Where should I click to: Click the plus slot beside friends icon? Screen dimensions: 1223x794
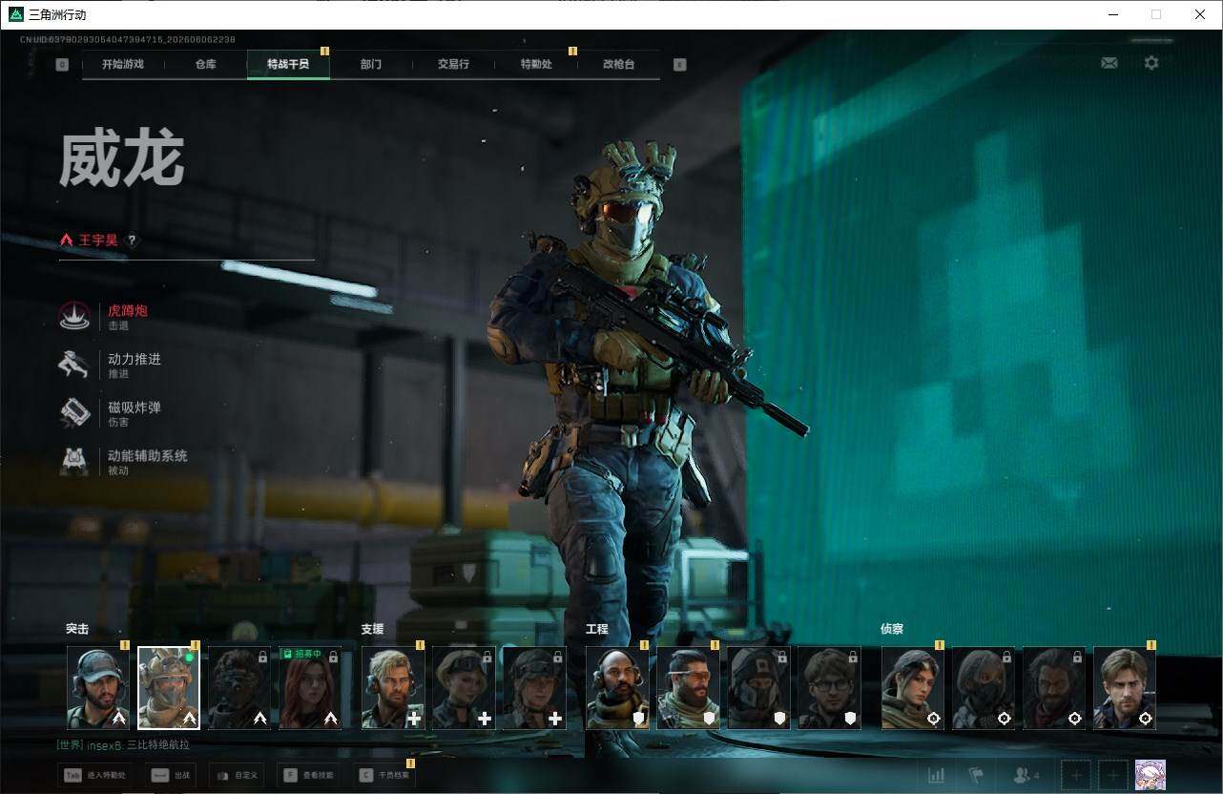click(1076, 775)
